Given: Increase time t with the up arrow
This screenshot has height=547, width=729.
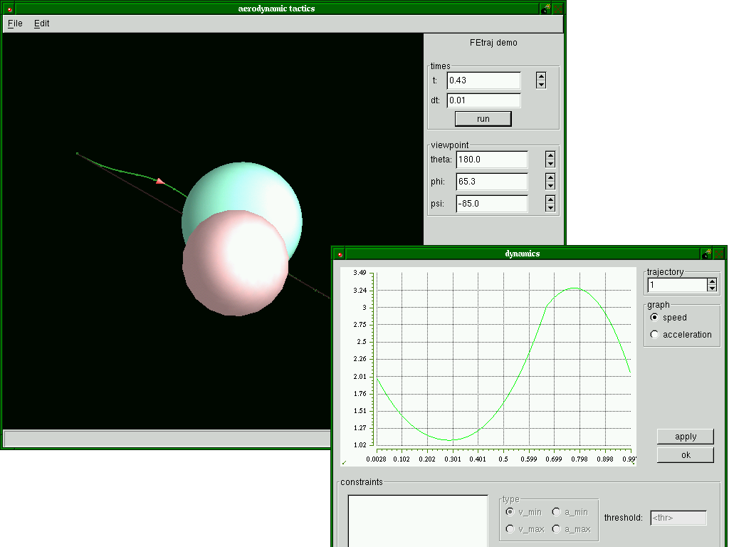Looking at the screenshot, I should (541, 76).
